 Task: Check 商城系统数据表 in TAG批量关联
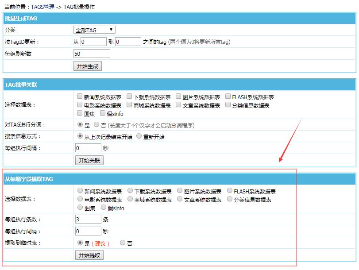(x=129, y=104)
